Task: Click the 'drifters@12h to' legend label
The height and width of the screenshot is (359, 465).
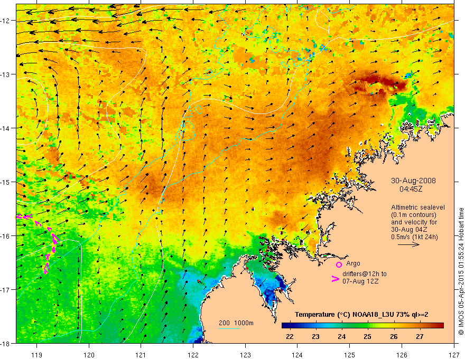Action: click(365, 274)
